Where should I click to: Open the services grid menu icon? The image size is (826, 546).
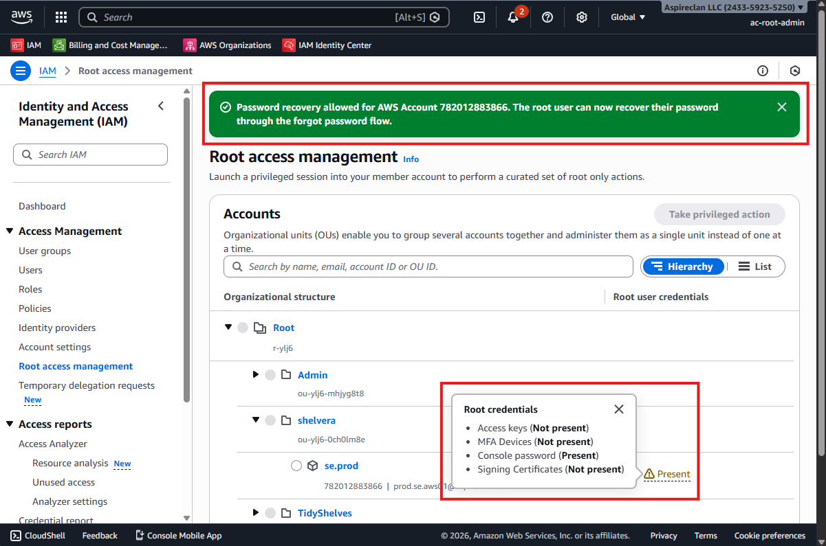(61, 17)
